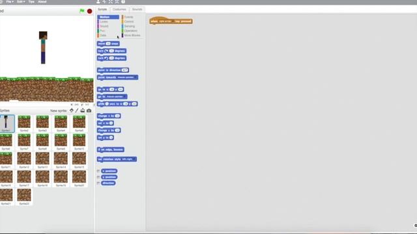Image resolution: width=417 pixels, height=234 pixels.
Task: Select the Motion block category
Action: 108,17
